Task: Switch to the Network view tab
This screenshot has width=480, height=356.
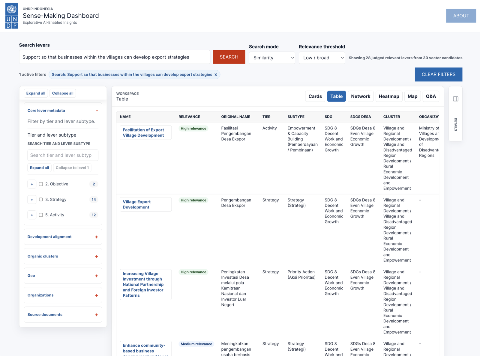Action: click(x=361, y=96)
